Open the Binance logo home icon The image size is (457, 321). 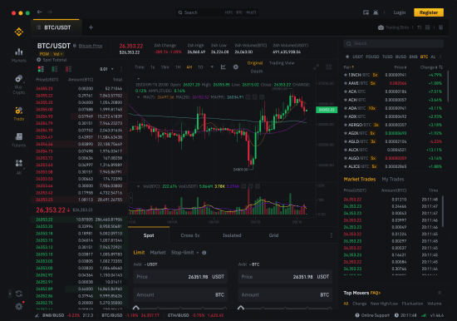(19, 32)
